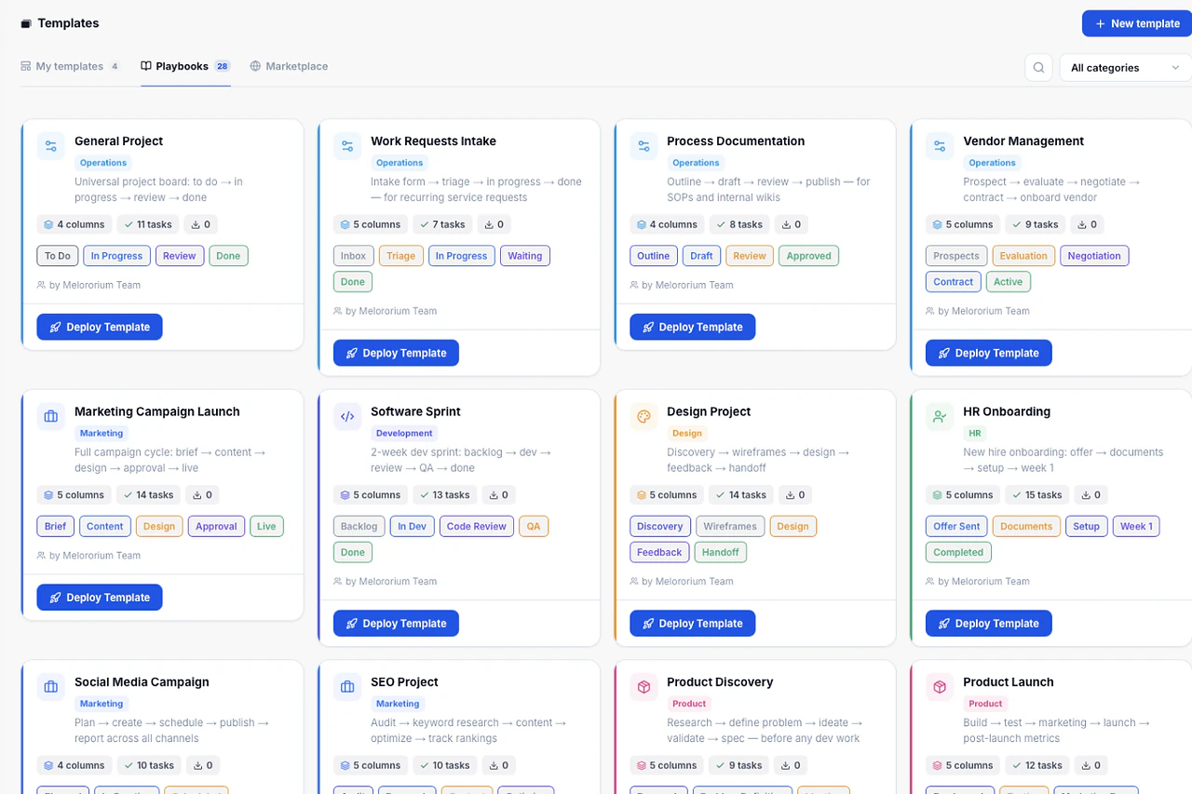Deploy the Vendor Management template
Viewport: 1192px width, 794px height.
[988, 353]
